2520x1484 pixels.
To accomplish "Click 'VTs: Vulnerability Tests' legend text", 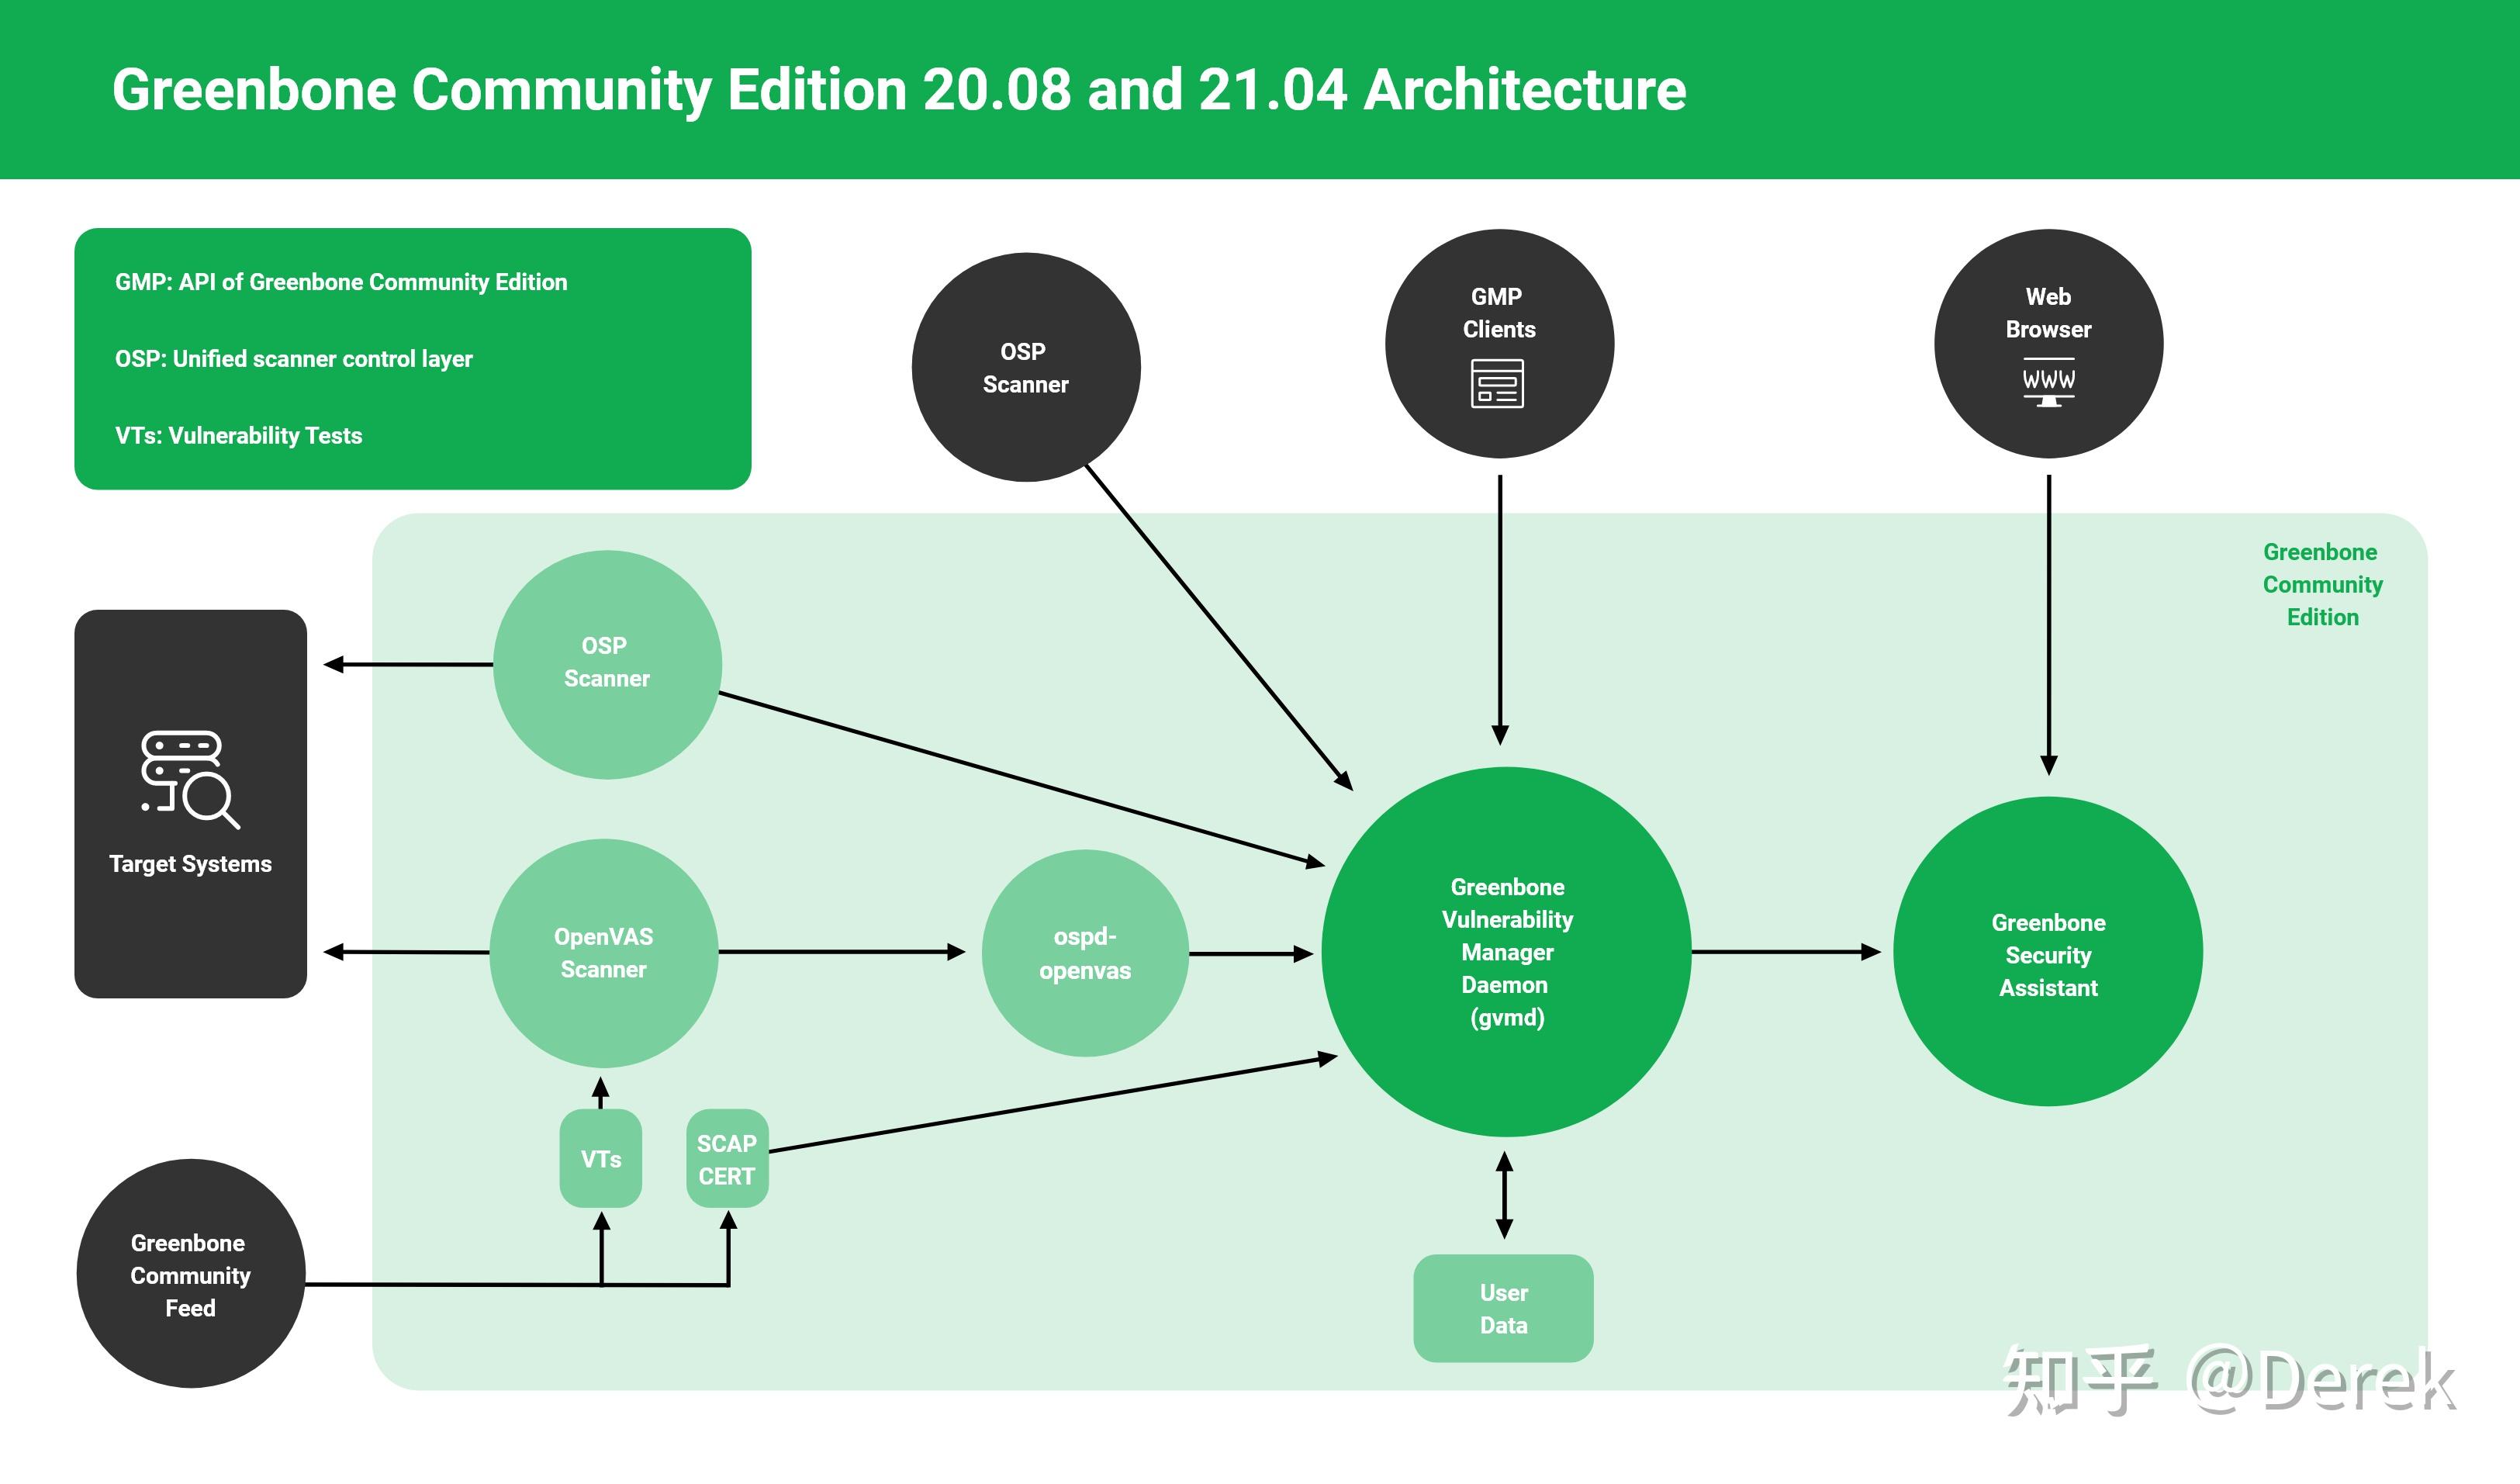I will click(238, 436).
